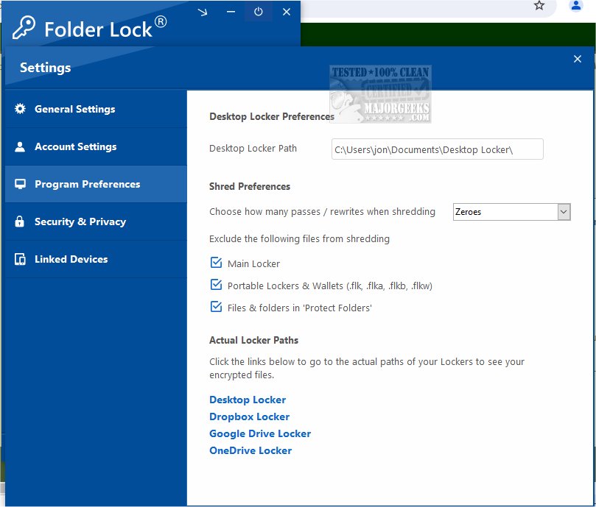596x507 pixels.
Task: Click the Desktop Locker Path text field
Action: [x=437, y=149]
